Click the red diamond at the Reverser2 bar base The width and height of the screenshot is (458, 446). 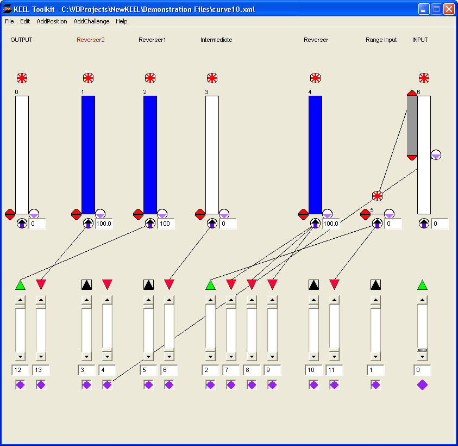pos(76,214)
